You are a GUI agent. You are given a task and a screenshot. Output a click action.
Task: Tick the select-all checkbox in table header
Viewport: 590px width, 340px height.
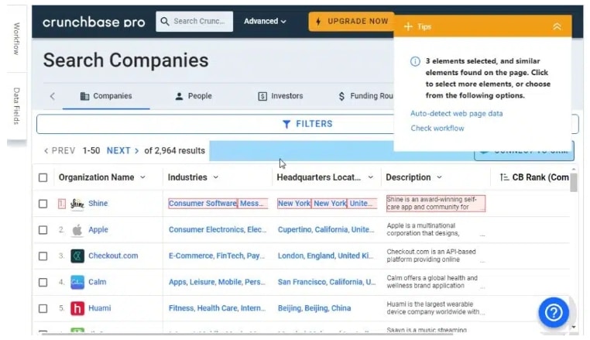pos(43,177)
